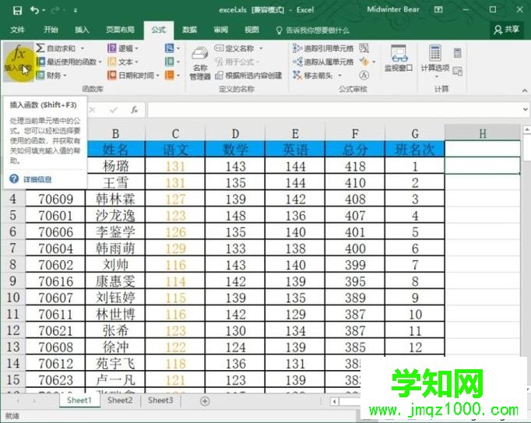The image size is (531, 423).
Task: Select the Sheet3 tab
Action: pos(160,400)
